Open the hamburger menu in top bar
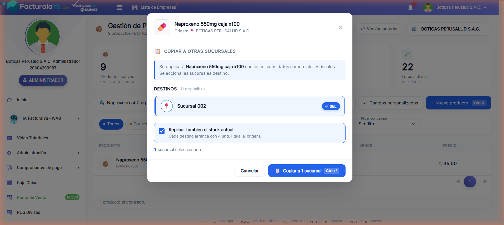 pos(120,7)
